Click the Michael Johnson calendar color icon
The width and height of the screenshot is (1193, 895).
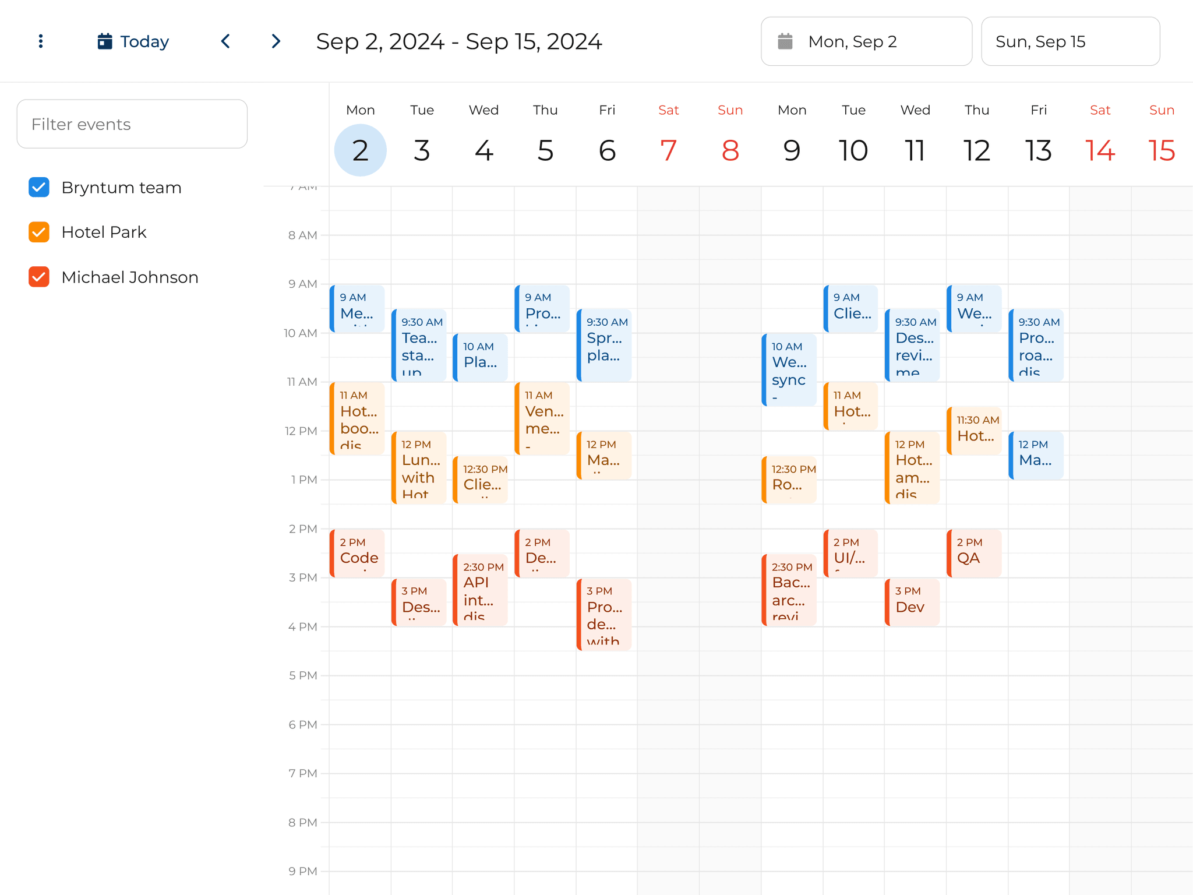[38, 277]
